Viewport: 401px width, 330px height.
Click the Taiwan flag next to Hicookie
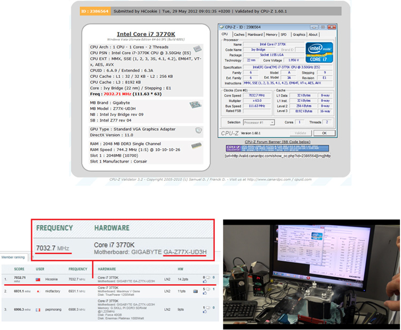tap(38, 279)
